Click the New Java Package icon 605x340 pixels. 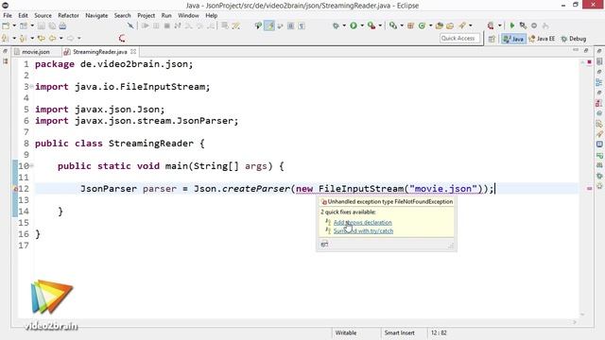point(410,25)
